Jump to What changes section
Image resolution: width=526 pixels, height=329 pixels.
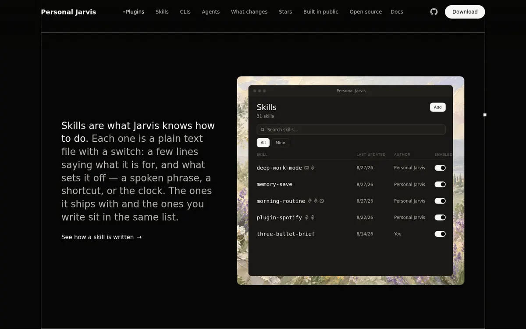click(x=249, y=12)
